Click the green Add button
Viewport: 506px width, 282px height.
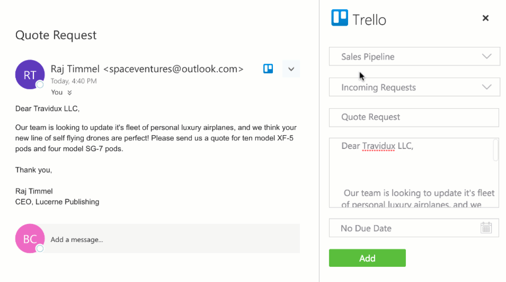tap(367, 258)
